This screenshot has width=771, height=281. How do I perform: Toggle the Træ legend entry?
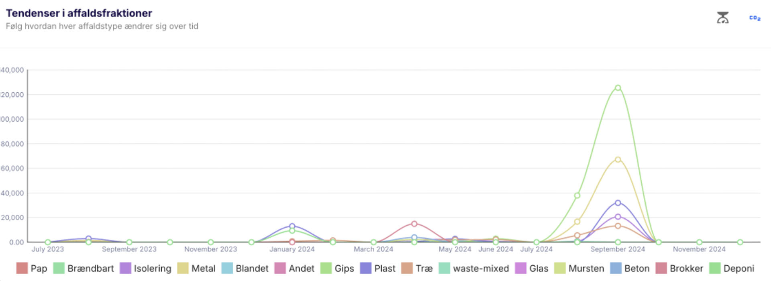point(417,268)
